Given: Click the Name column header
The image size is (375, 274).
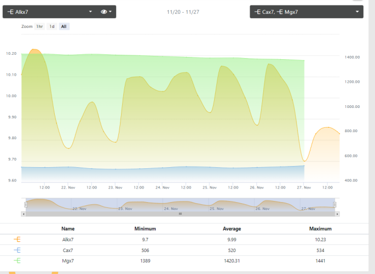Looking at the screenshot, I should (68, 229).
